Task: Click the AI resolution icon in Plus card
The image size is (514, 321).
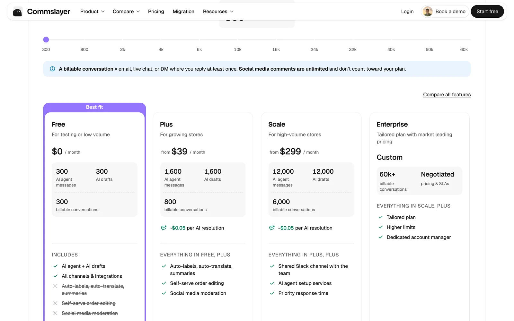Action: tap(164, 228)
